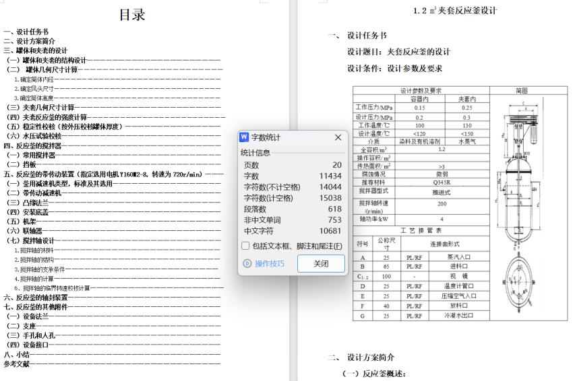Click the play icon beside 操作技巧
Viewport: 573px width, 381px height.
247,263
